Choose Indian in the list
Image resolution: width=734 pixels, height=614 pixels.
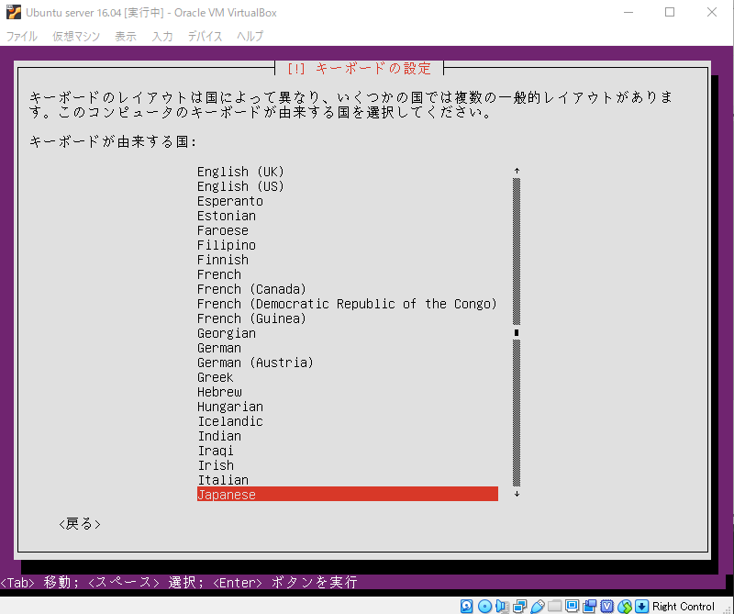[348, 436]
